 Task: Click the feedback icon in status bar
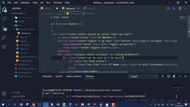coord(181,100)
